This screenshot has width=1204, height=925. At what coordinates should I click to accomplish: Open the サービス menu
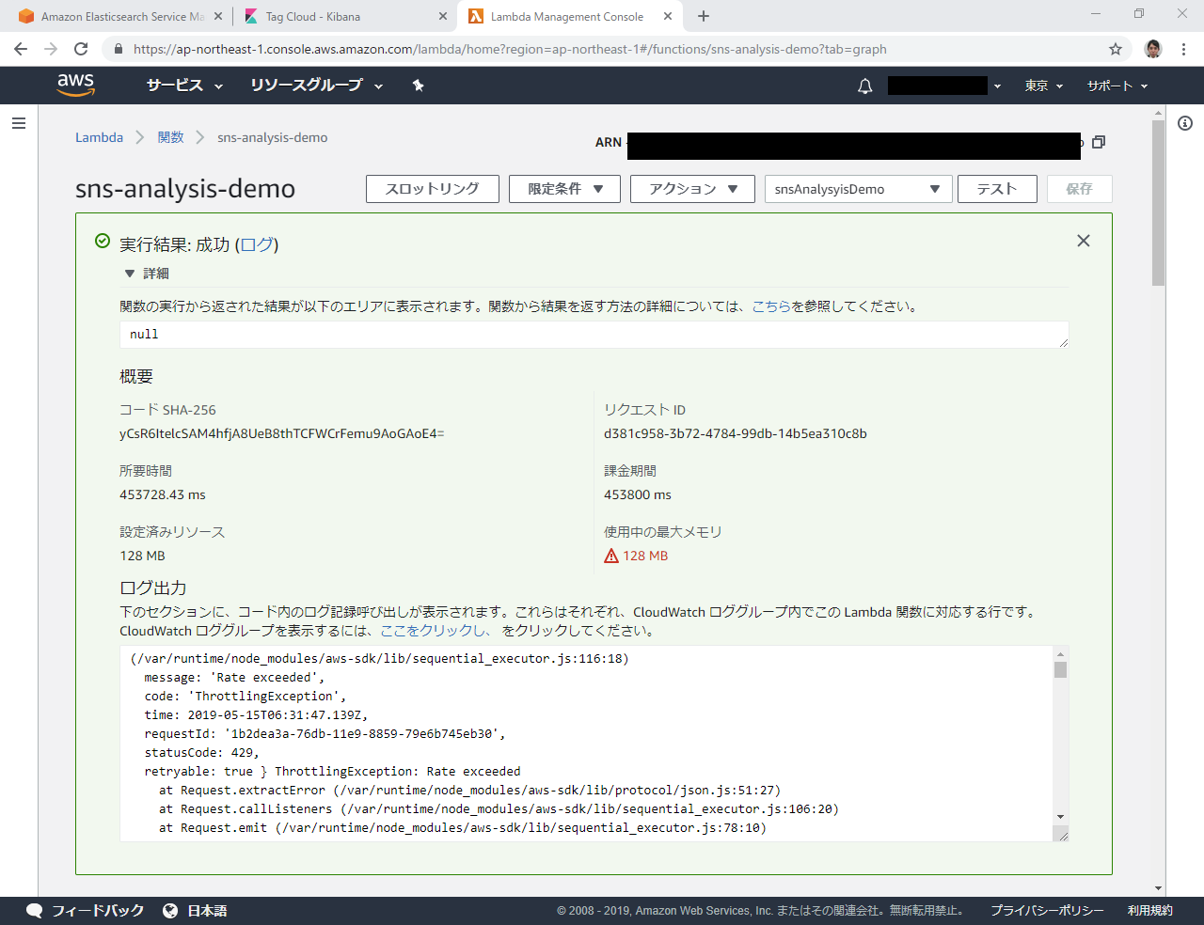coord(184,86)
